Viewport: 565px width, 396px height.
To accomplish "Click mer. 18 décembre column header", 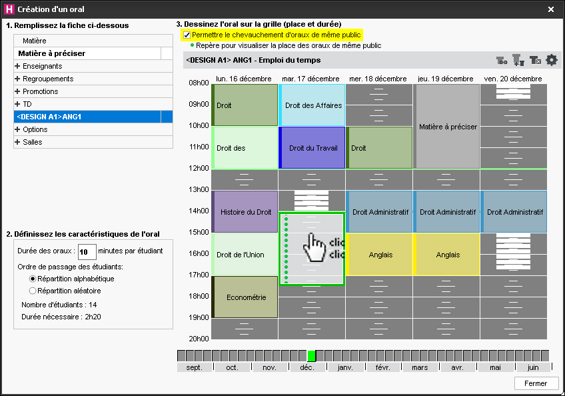I will click(x=378, y=79).
